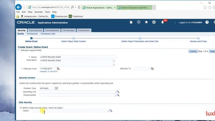The image size is (215, 121).
Task: Open the Amazon.com bookmark
Action: 35,16
